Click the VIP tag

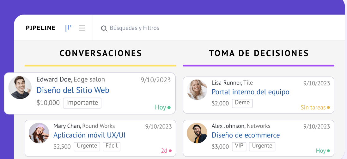(239, 146)
